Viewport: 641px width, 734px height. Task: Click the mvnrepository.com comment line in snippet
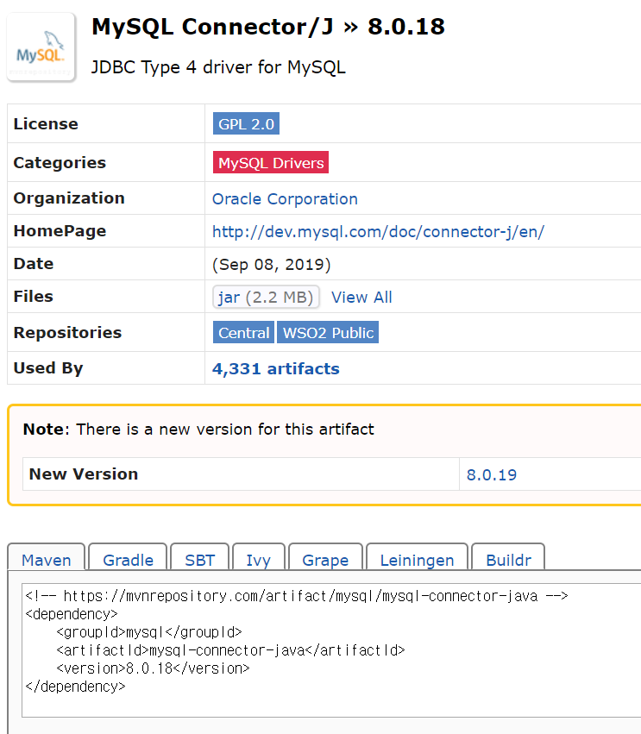297,596
